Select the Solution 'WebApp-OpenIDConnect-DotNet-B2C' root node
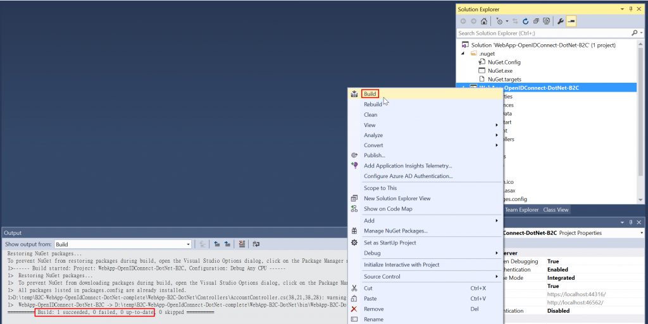648x324 pixels. 543,45
